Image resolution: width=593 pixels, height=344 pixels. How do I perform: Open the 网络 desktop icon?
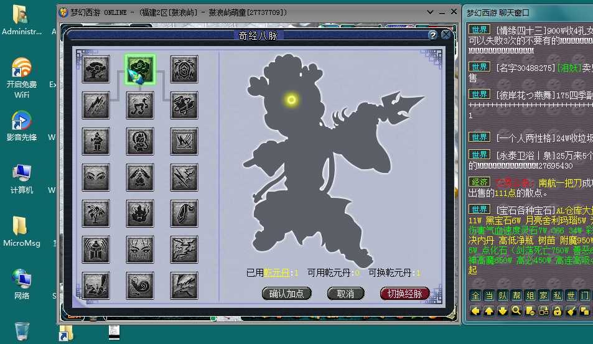click(22, 284)
